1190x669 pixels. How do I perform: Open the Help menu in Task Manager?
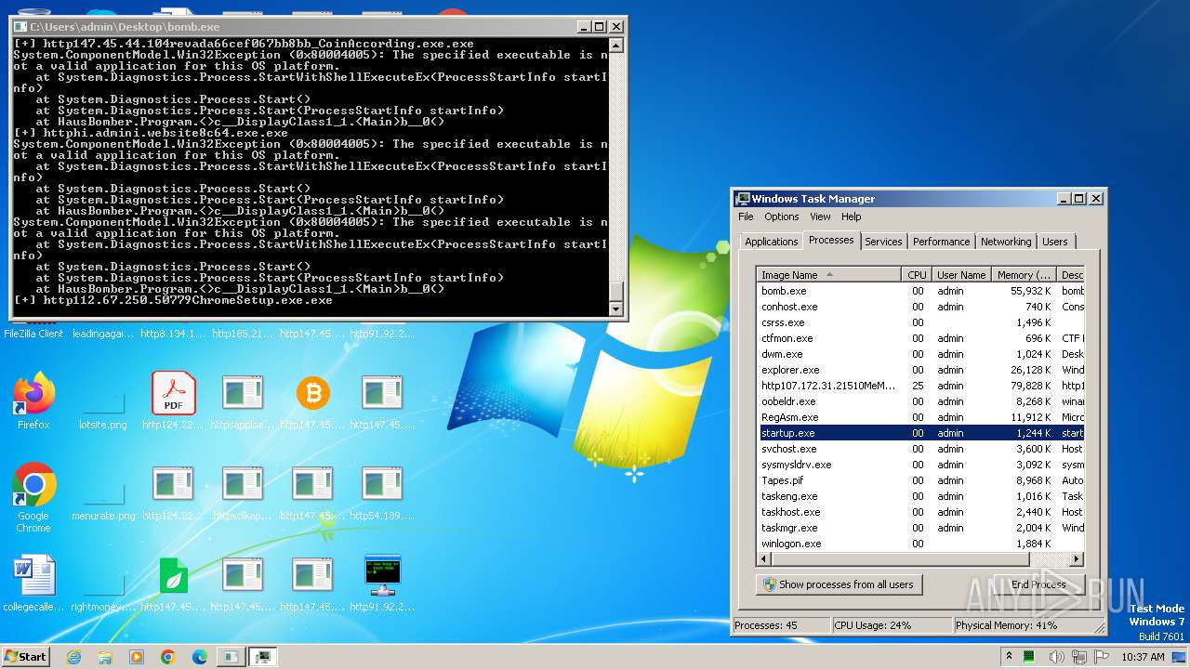(x=852, y=216)
